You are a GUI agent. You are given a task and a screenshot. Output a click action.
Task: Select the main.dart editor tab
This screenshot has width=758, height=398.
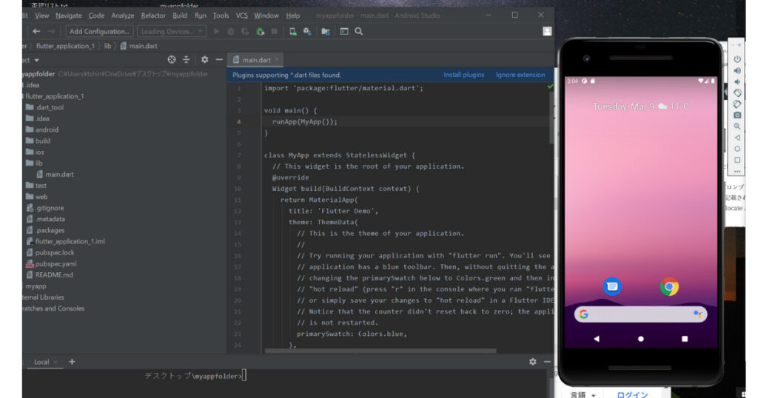[255, 60]
